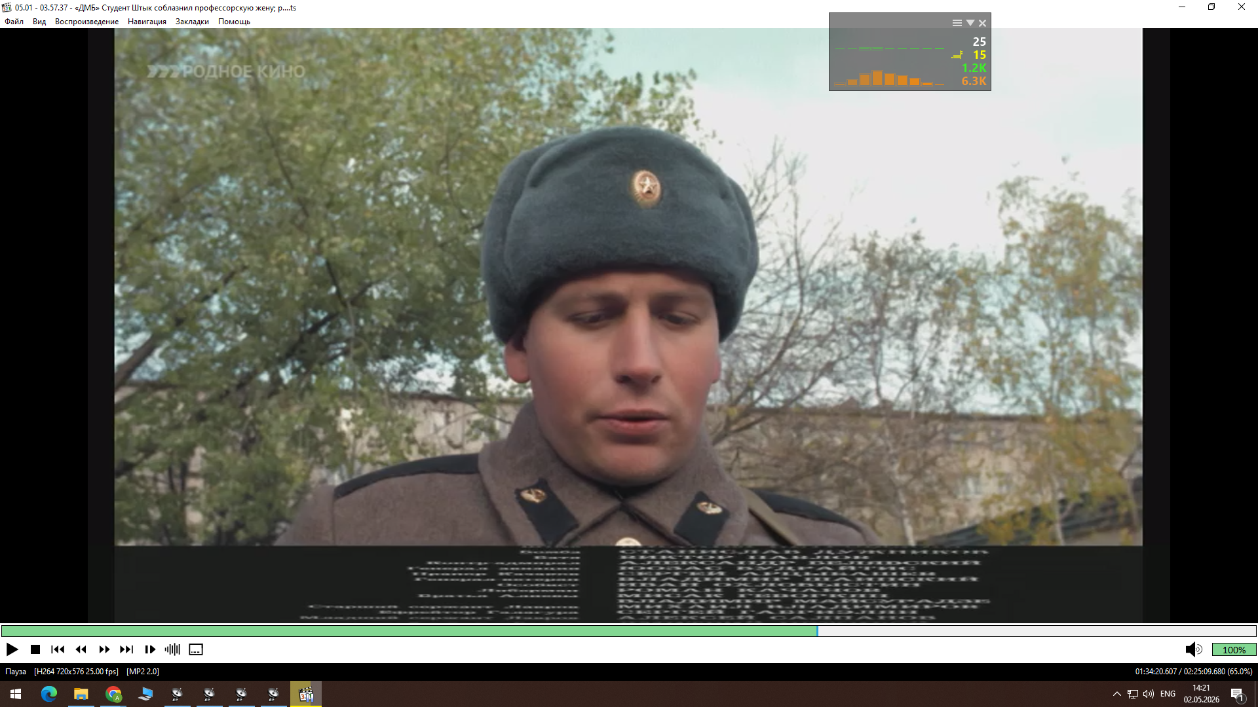Image resolution: width=1258 pixels, height=707 pixels.
Task: Click the video frame area
Action: pyautogui.click(x=628, y=325)
